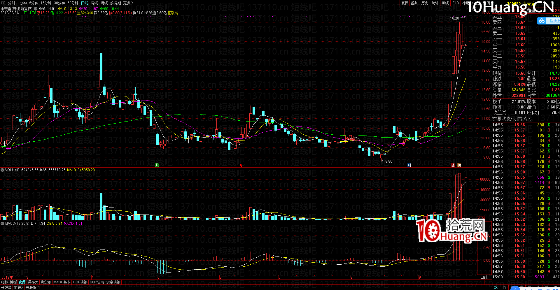This screenshot has width=560, height=290.
Task: Open the 画线 drawing tools
Action: coord(445,3)
